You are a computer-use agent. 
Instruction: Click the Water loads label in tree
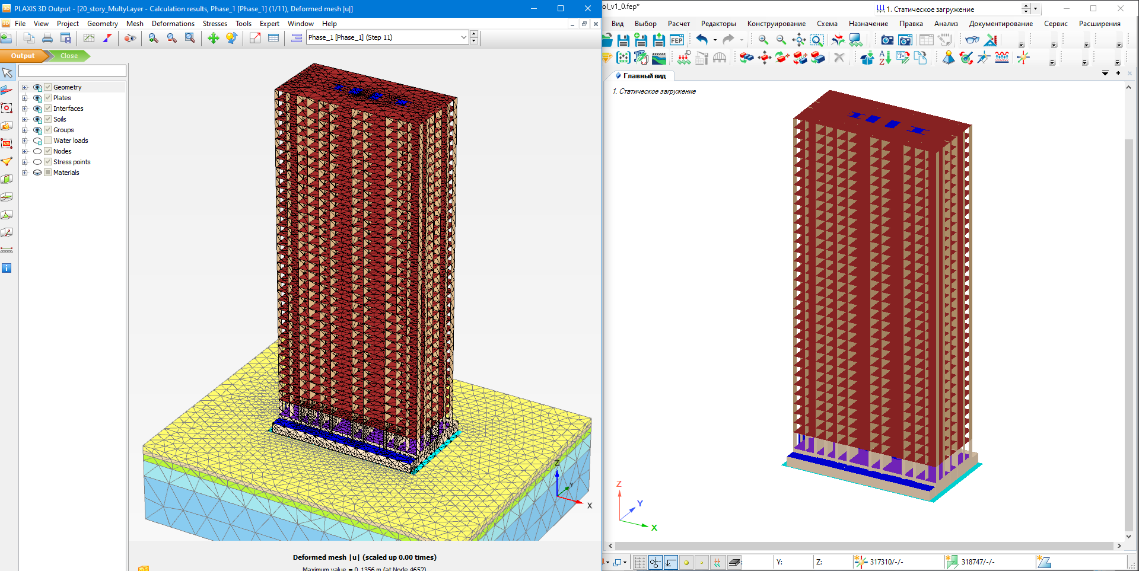(71, 141)
